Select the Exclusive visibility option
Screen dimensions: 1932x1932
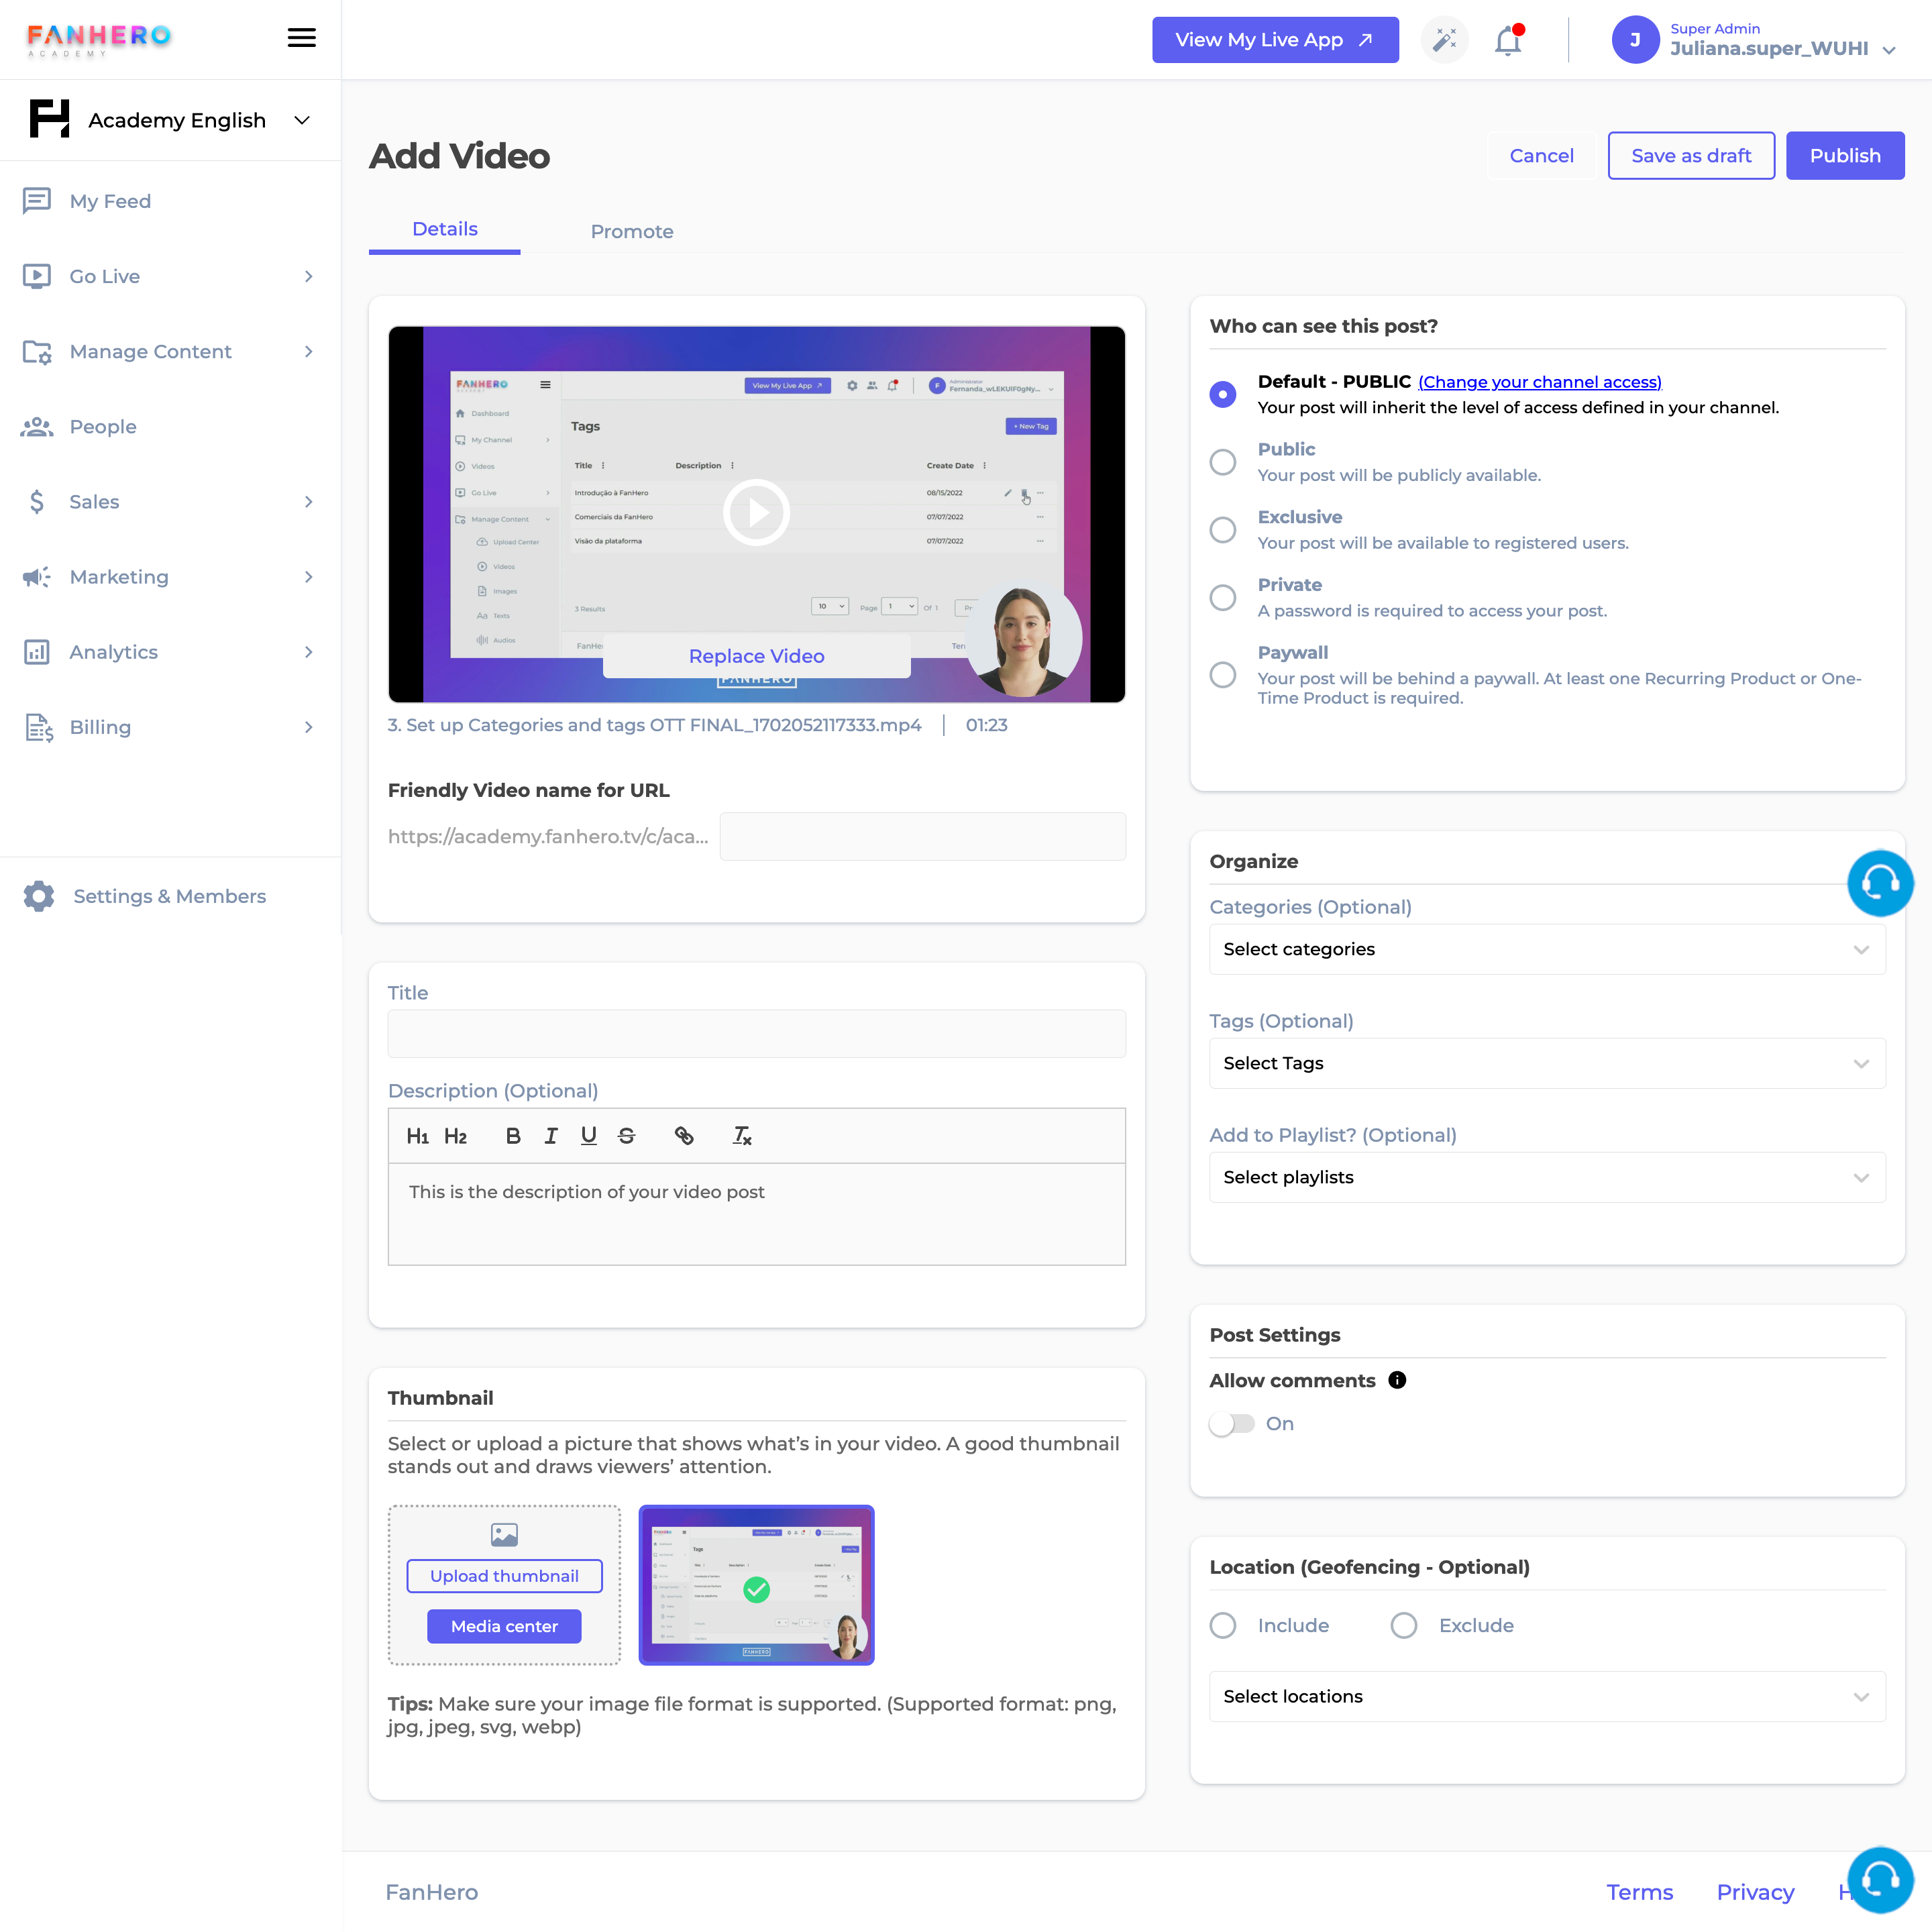[x=1222, y=530]
